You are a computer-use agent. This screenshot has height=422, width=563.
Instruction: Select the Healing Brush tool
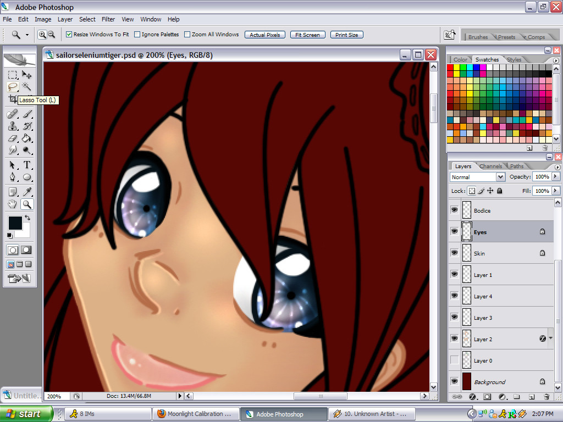(13, 114)
